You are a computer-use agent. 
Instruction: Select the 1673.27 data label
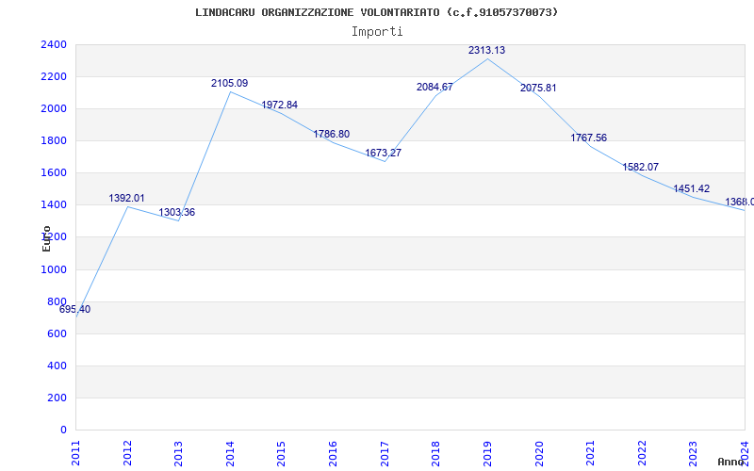click(383, 153)
